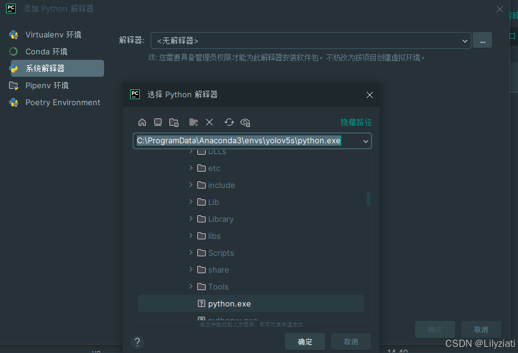Select the share folder row
Image resolution: width=518 pixels, height=353 pixels.
point(251,270)
